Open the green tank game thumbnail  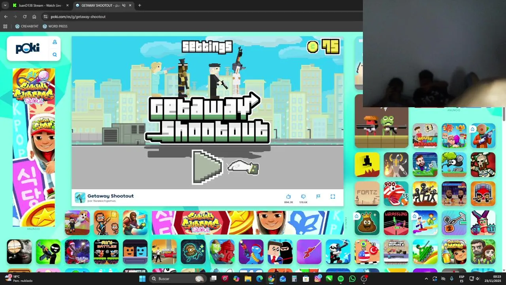pos(425,251)
